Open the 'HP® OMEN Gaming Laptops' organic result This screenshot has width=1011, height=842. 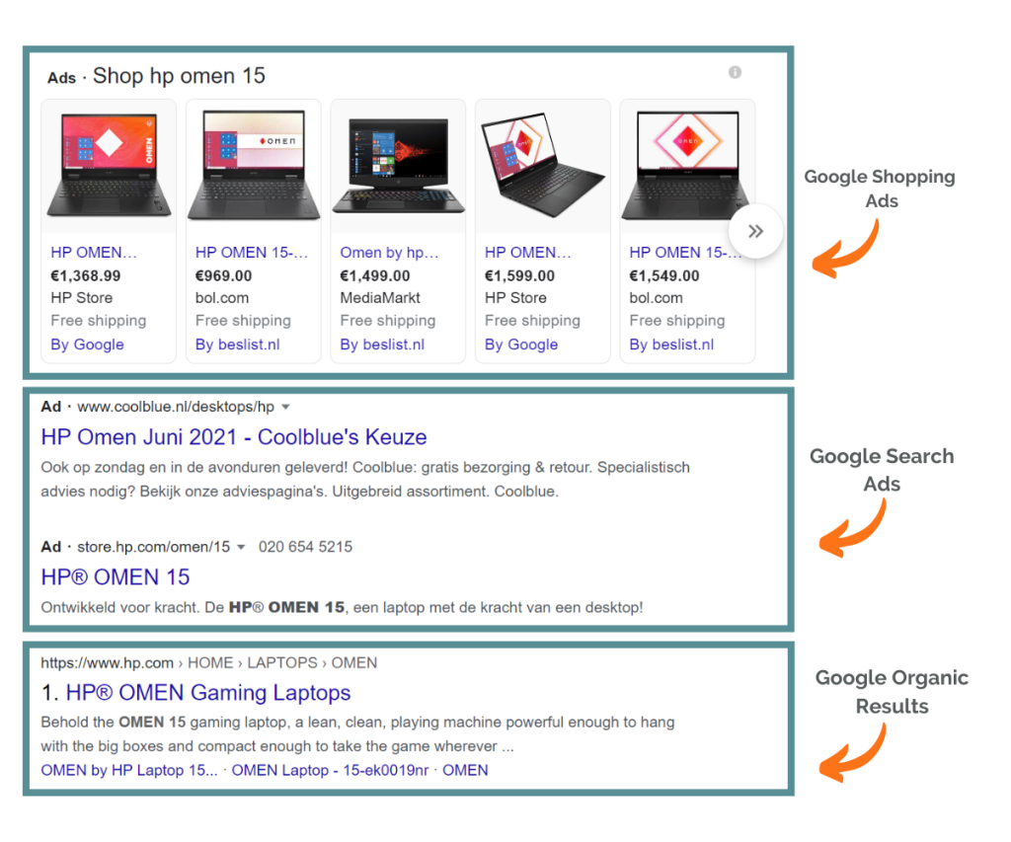coord(208,693)
